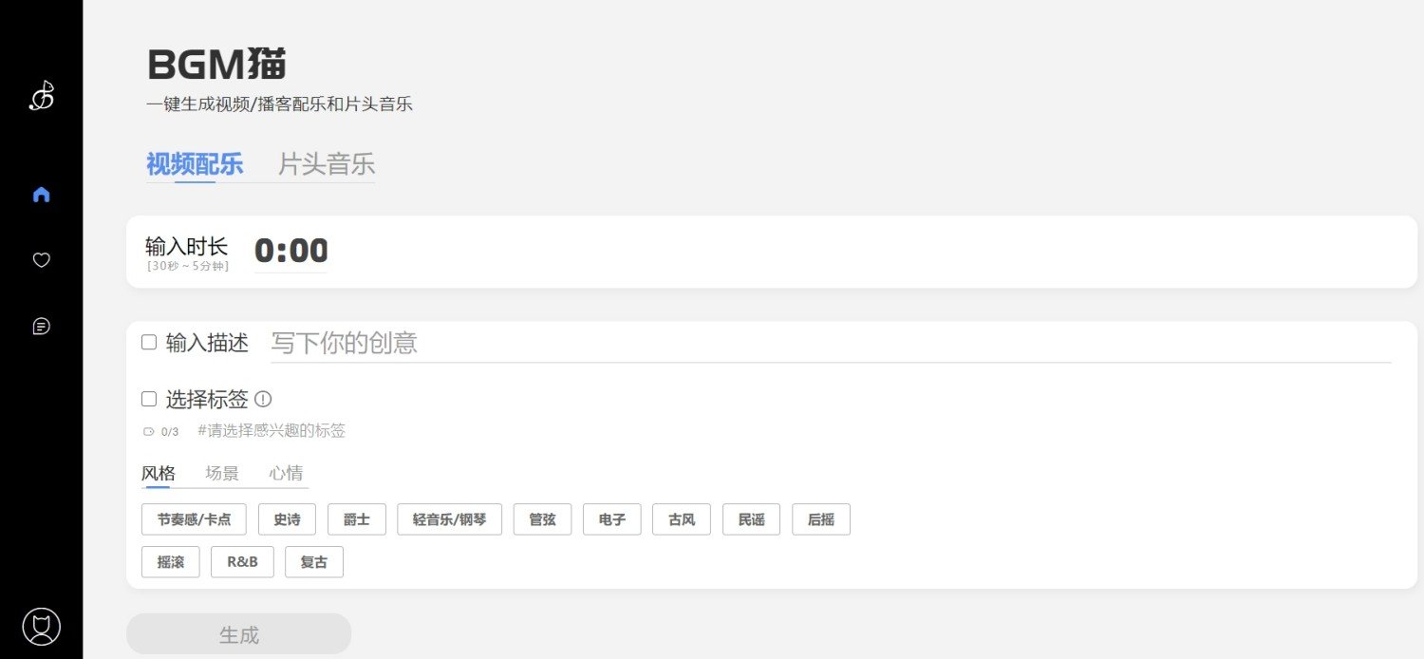Screen dimensions: 1424x659
Task: Choose the 电子 electronic style tag
Action: 611,519
